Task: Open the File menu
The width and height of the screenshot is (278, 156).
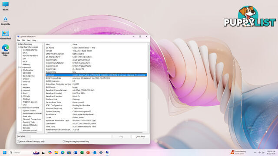Action: pyautogui.click(x=19, y=40)
